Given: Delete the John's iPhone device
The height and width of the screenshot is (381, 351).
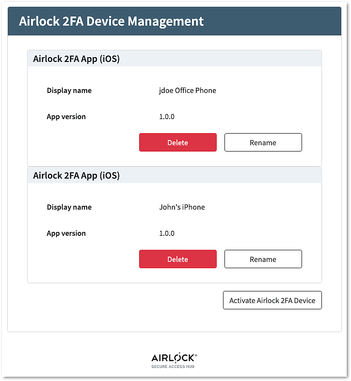Looking at the screenshot, I should click(177, 259).
